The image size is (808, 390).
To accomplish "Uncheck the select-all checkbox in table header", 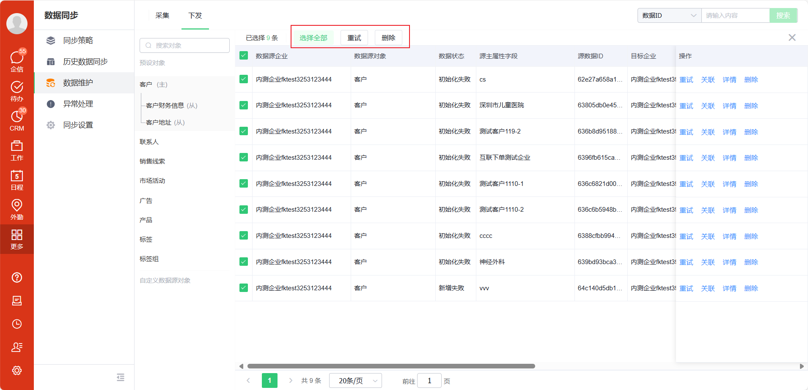I will (x=244, y=55).
